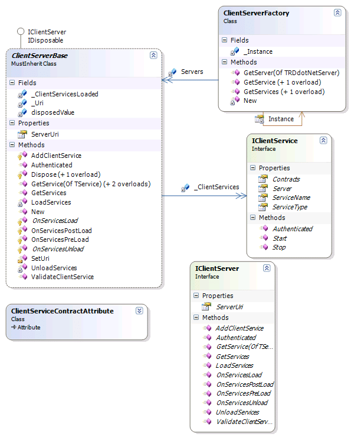The image size is (351, 437).
Task: Collapse the ClientServerBase class box
Action: [153, 55]
